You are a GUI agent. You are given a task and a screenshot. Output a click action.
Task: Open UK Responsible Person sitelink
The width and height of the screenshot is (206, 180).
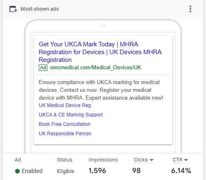(x=65, y=134)
